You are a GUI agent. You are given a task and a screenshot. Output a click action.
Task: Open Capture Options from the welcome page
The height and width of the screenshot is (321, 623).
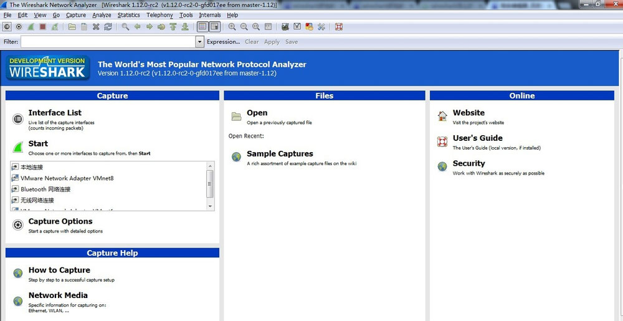[x=60, y=221]
